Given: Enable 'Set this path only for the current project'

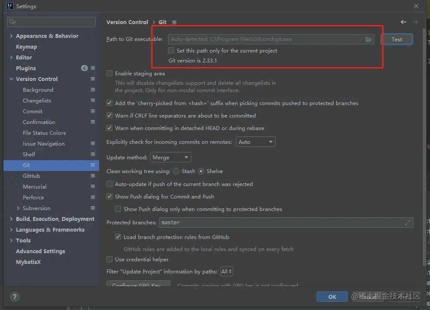Looking at the screenshot, I should pos(171,50).
